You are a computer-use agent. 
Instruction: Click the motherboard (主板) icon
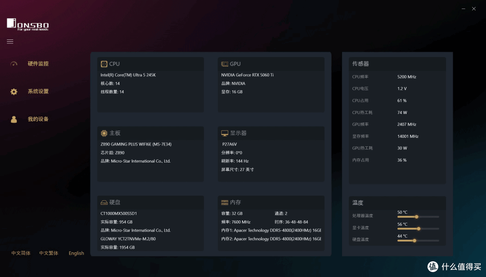pyautogui.click(x=104, y=133)
